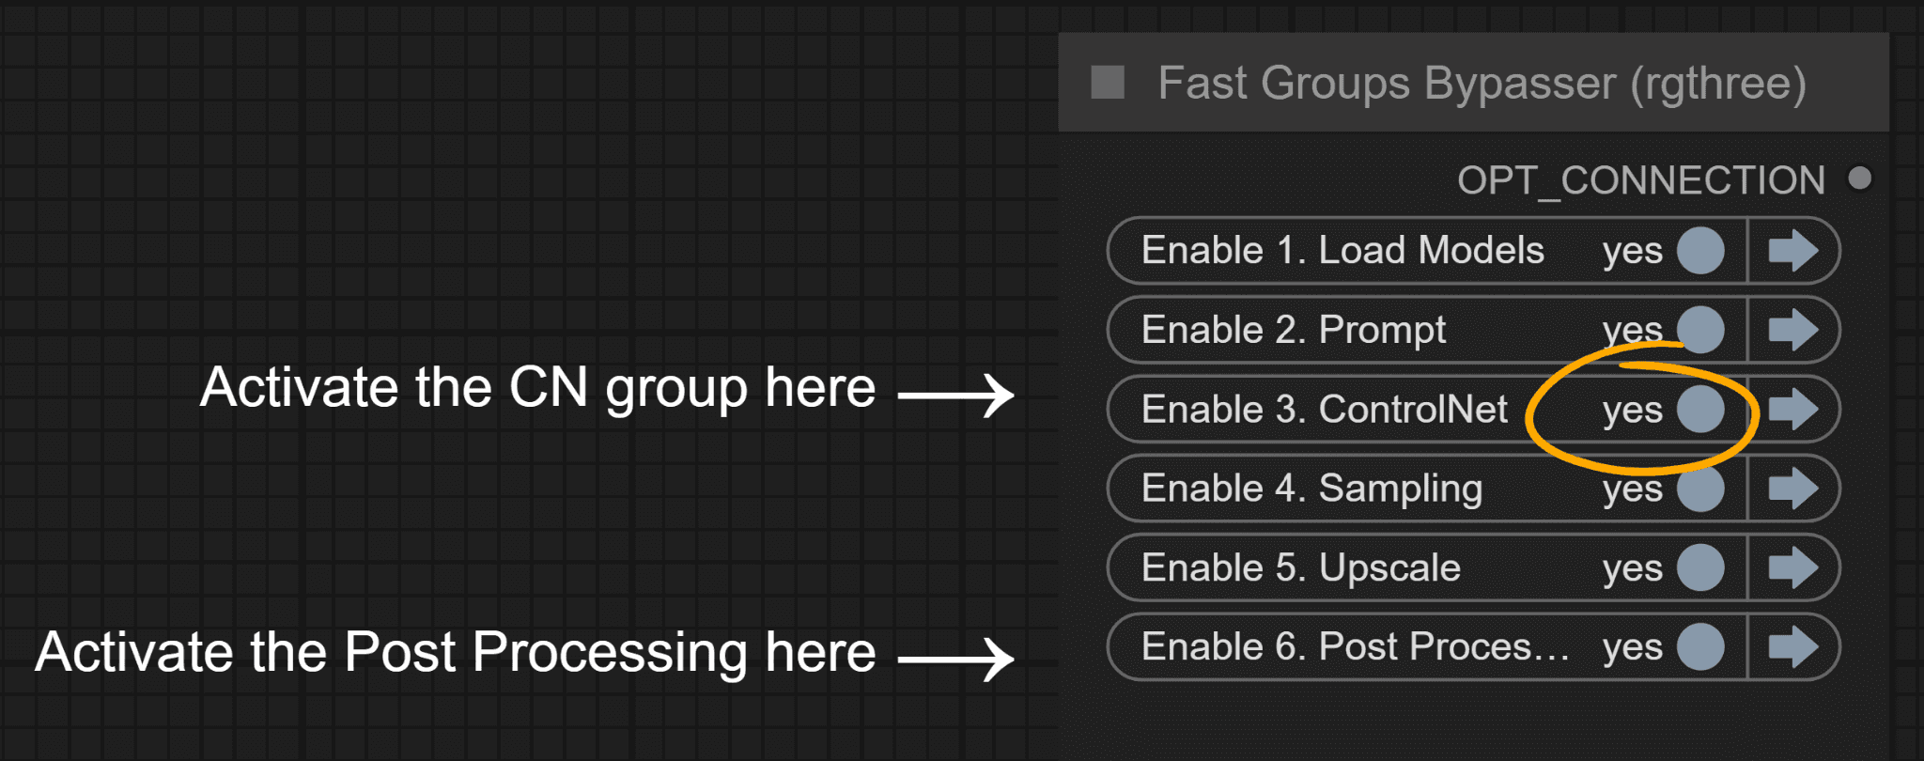The width and height of the screenshot is (1924, 761).
Task: Go to Post Processing group arrow
Action: pyautogui.click(x=1792, y=647)
